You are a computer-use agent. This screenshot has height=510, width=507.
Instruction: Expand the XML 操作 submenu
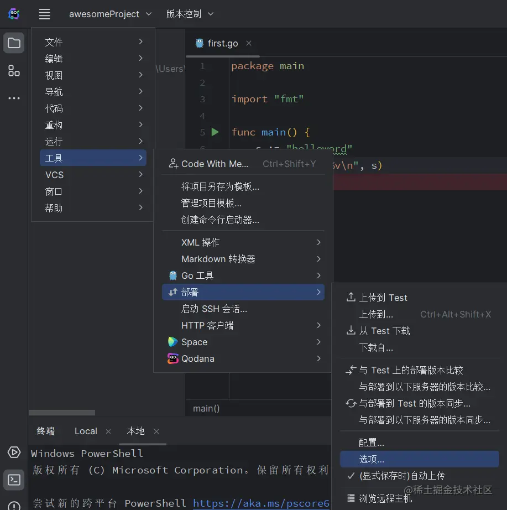[243, 242]
